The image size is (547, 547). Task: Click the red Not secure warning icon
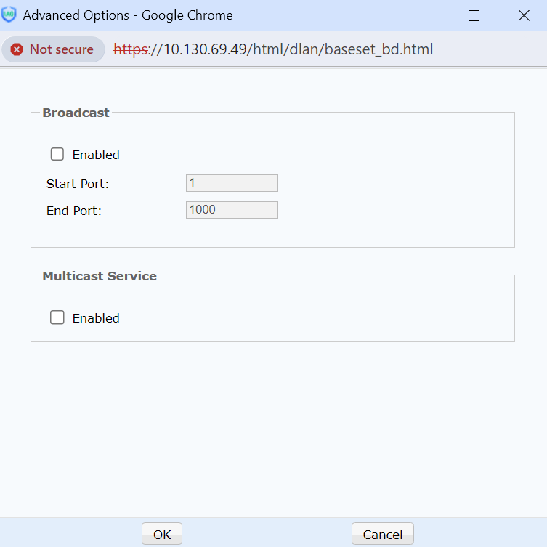[x=17, y=49]
